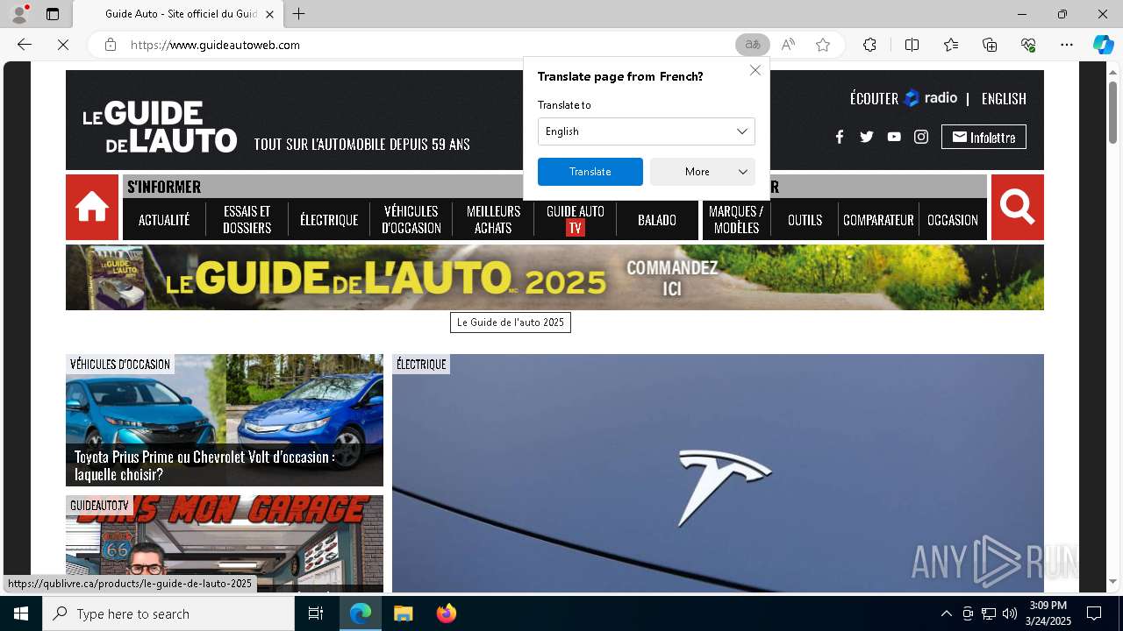1123x631 pixels.
Task: Open Settings and more menu
Action: pos(1067,45)
